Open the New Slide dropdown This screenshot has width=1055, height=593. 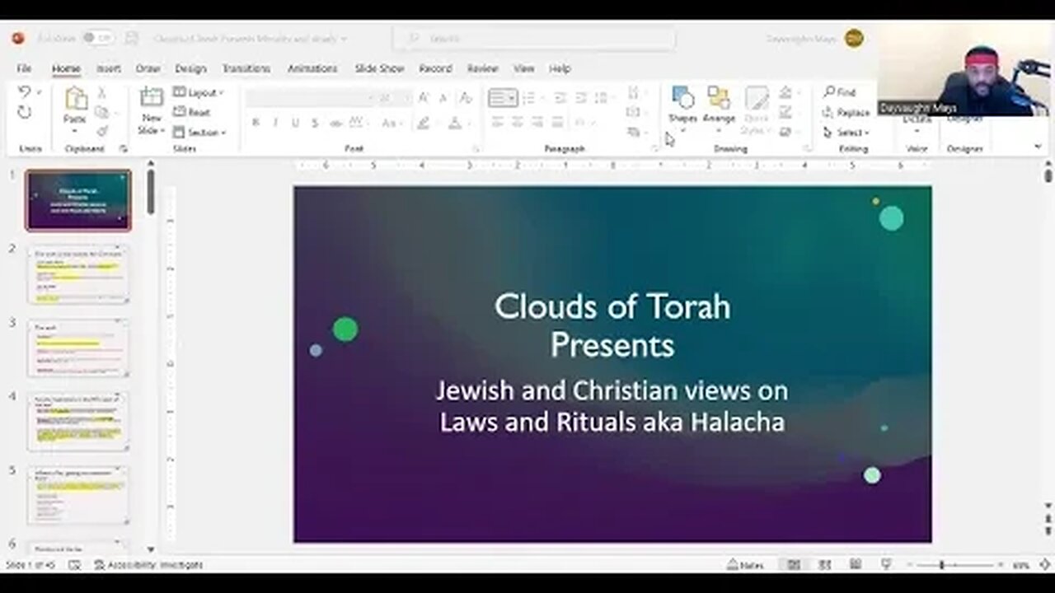click(151, 115)
